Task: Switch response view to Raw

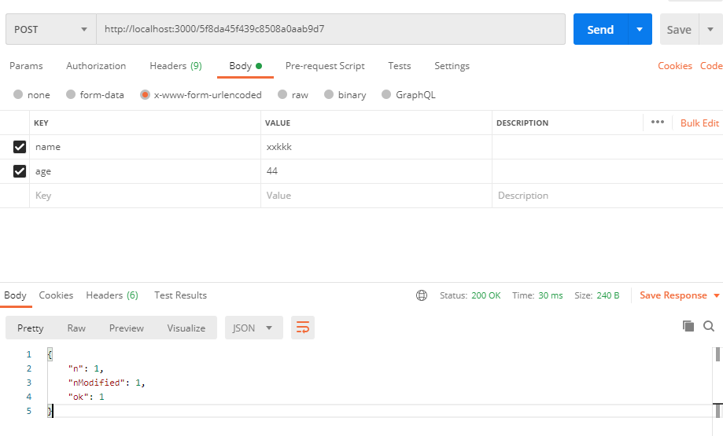Action: point(76,328)
